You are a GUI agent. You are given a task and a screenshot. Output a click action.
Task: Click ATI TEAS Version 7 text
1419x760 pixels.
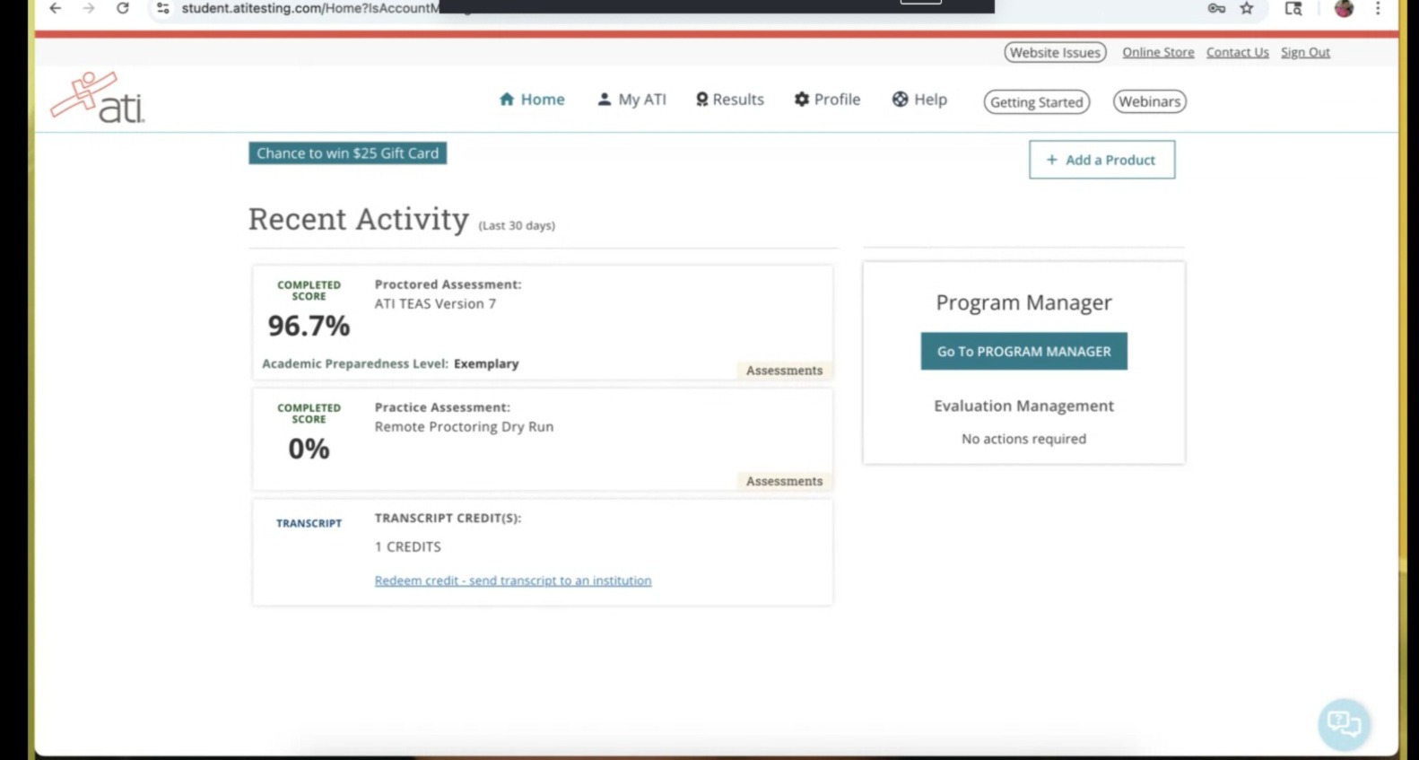(435, 303)
